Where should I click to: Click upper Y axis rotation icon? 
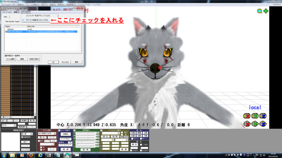[x=255, y=116]
